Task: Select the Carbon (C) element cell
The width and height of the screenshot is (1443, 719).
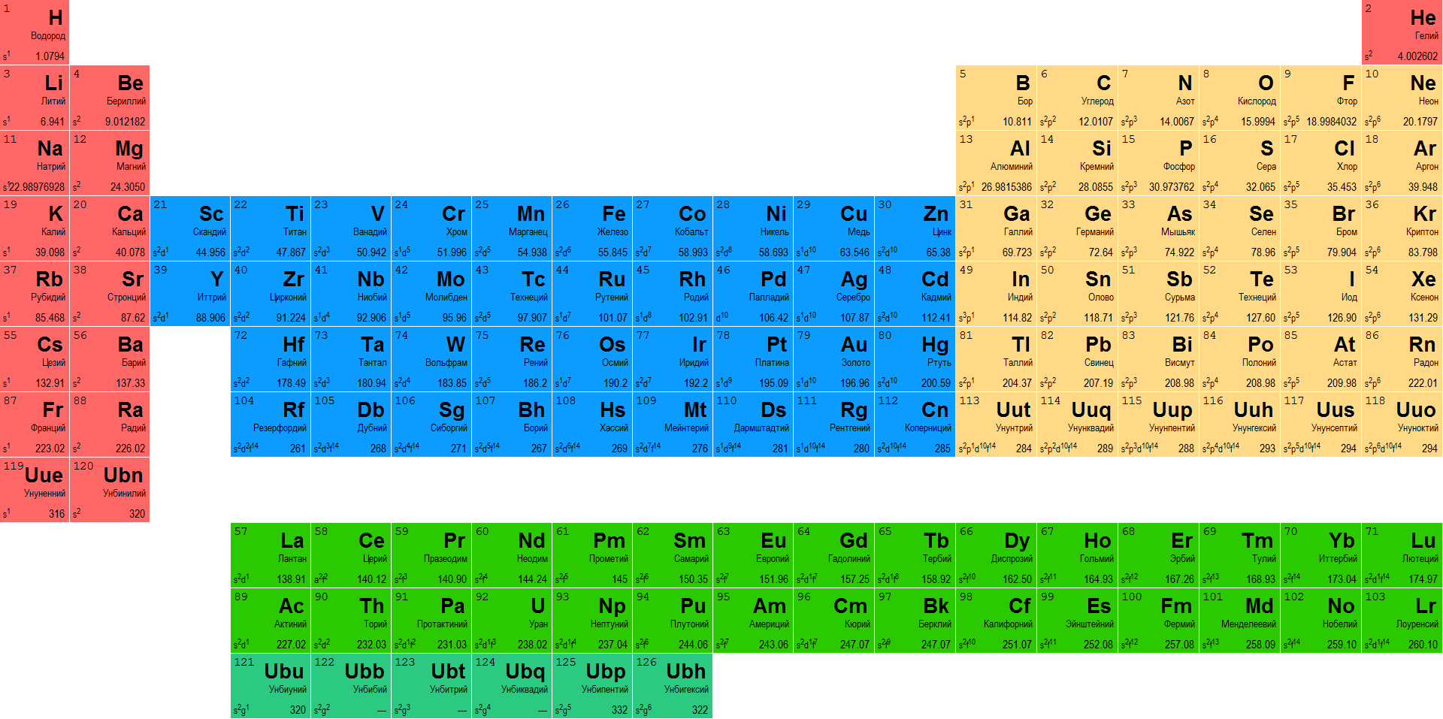Action: coord(1078,98)
